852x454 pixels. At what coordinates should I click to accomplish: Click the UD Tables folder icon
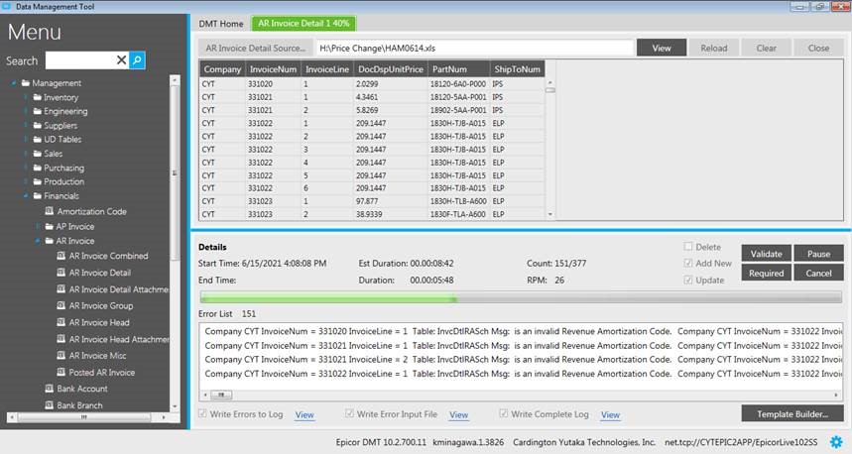[x=37, y=140]
